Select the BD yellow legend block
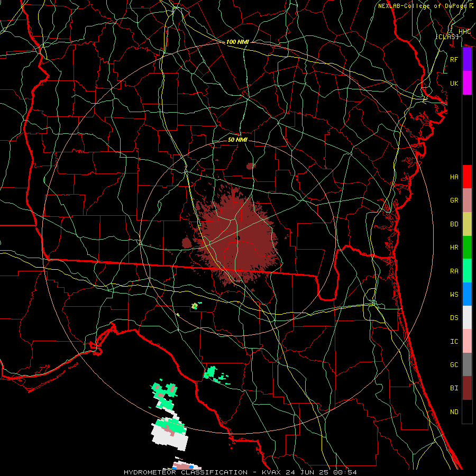The width and height of the screenshot is (476, 476). pyautogui.click(x=467, y=224)
